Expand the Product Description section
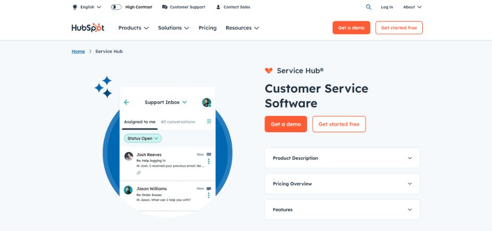Image resolution: width=492 pixels, height=231 pixels. (x=342, y=158)
